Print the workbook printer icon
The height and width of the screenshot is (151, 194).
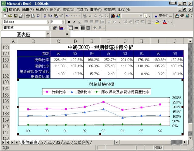(28, 16)
